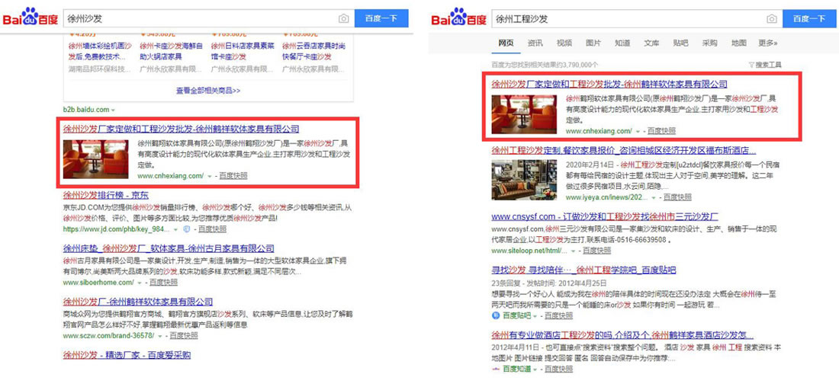
Task: Click the orange sofa thumbnail in left results
Action: [96, 158]
